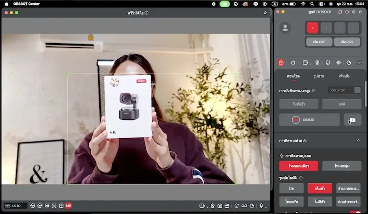The image size is (368, 214).
Task: Open the microphone dropdown arrow in preview toolbar
Action: (266, 207)
